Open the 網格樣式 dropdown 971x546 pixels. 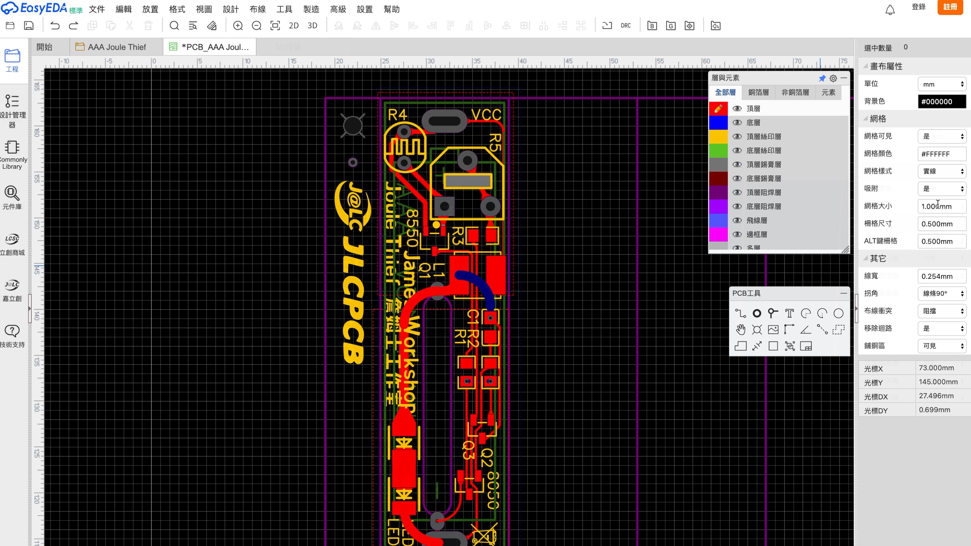click(942, 171)
